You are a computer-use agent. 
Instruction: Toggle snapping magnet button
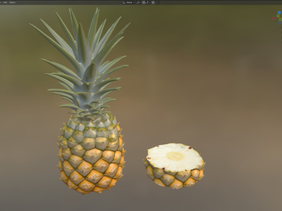point(143,2)
